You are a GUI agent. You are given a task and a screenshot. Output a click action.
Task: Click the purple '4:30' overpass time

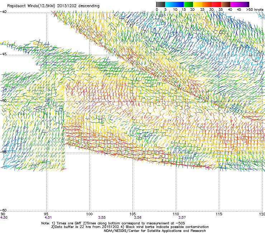[x=4, y=218]
